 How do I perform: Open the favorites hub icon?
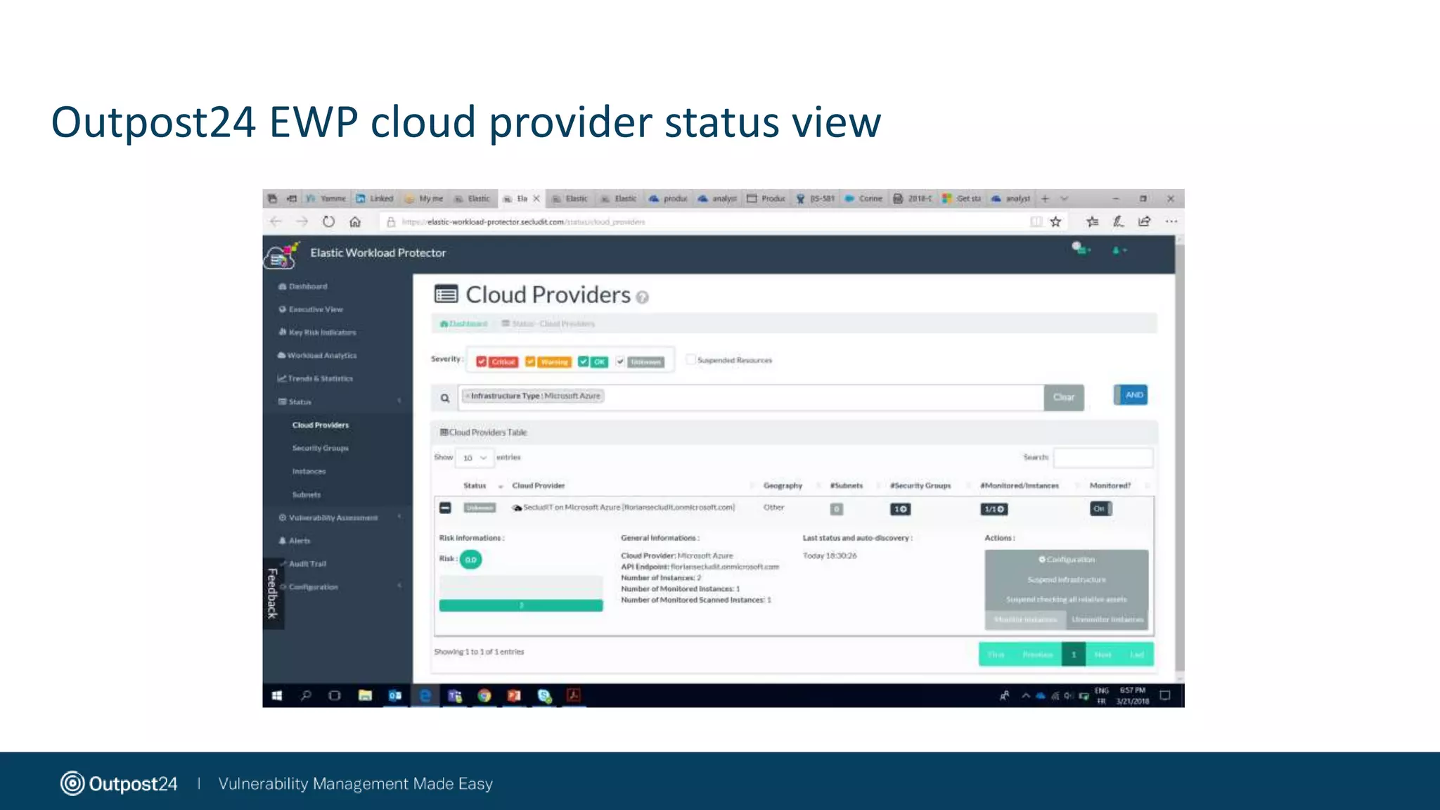[x=1092, y=221]
